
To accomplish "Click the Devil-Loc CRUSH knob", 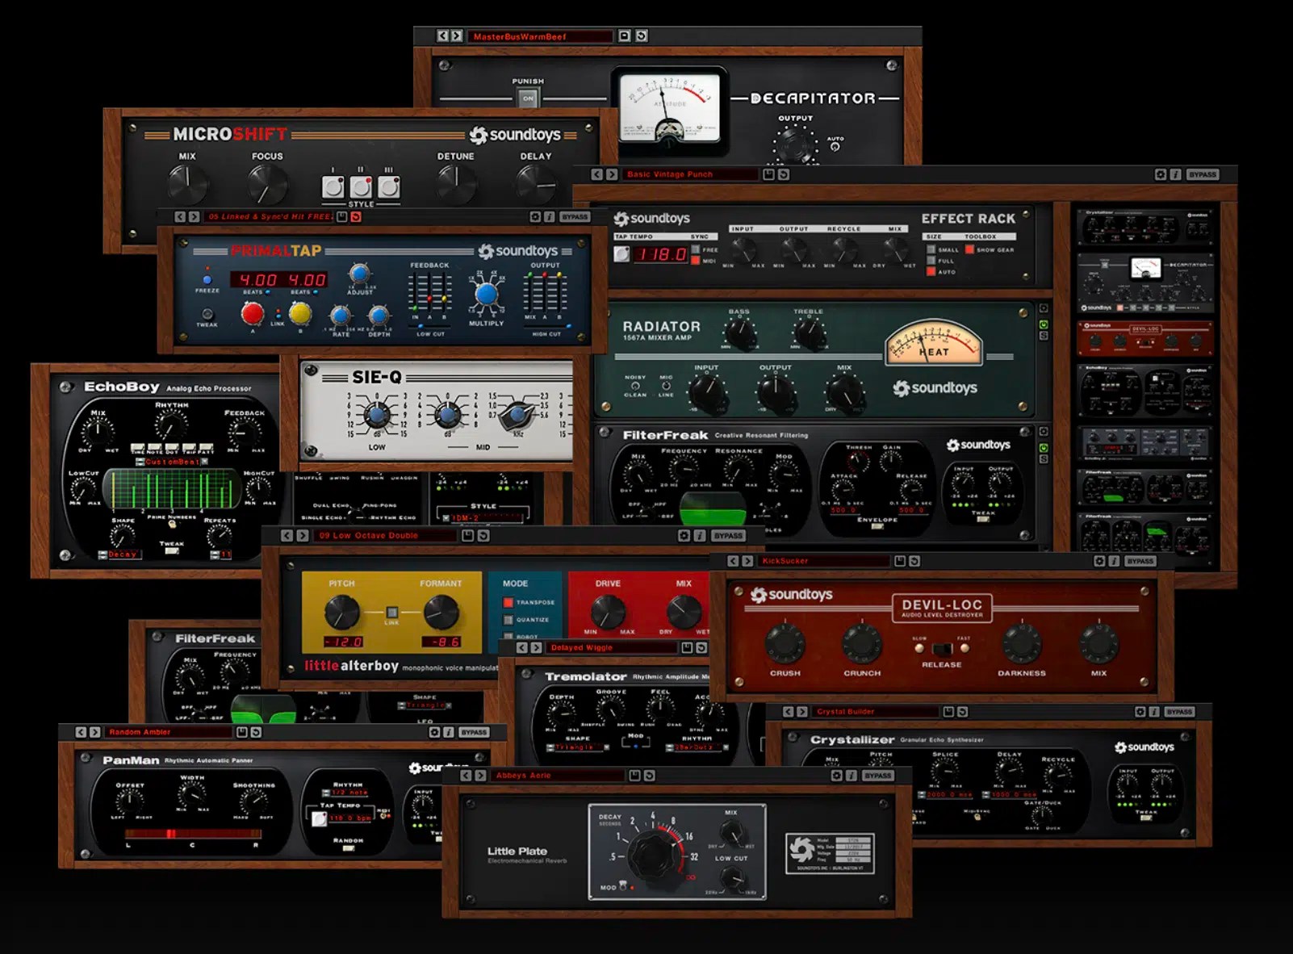I will pos(785,643).
